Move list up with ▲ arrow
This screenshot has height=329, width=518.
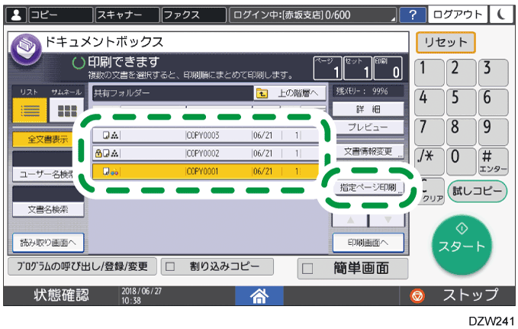[x=350, y=220]
